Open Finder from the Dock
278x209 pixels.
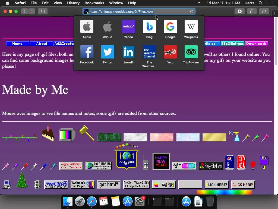tap(68, 201)
